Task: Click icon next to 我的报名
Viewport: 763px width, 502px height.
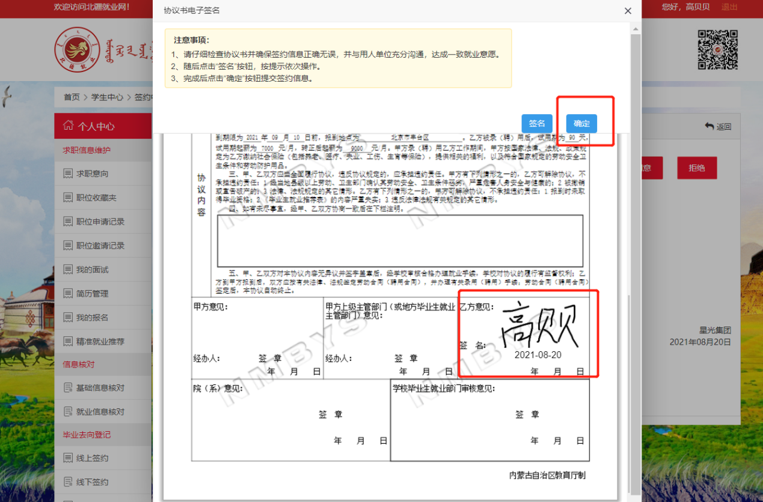Action: [x=67, y=318]
